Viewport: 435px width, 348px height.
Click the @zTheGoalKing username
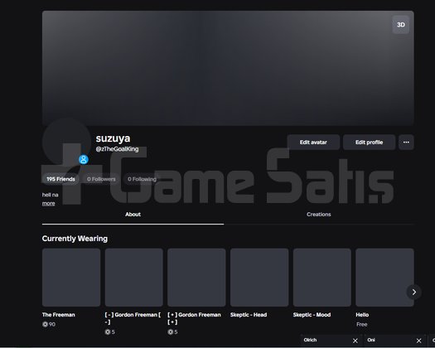pos(117,149)
